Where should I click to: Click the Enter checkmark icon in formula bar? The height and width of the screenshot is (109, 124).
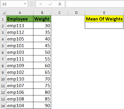[x=50, y=4]
